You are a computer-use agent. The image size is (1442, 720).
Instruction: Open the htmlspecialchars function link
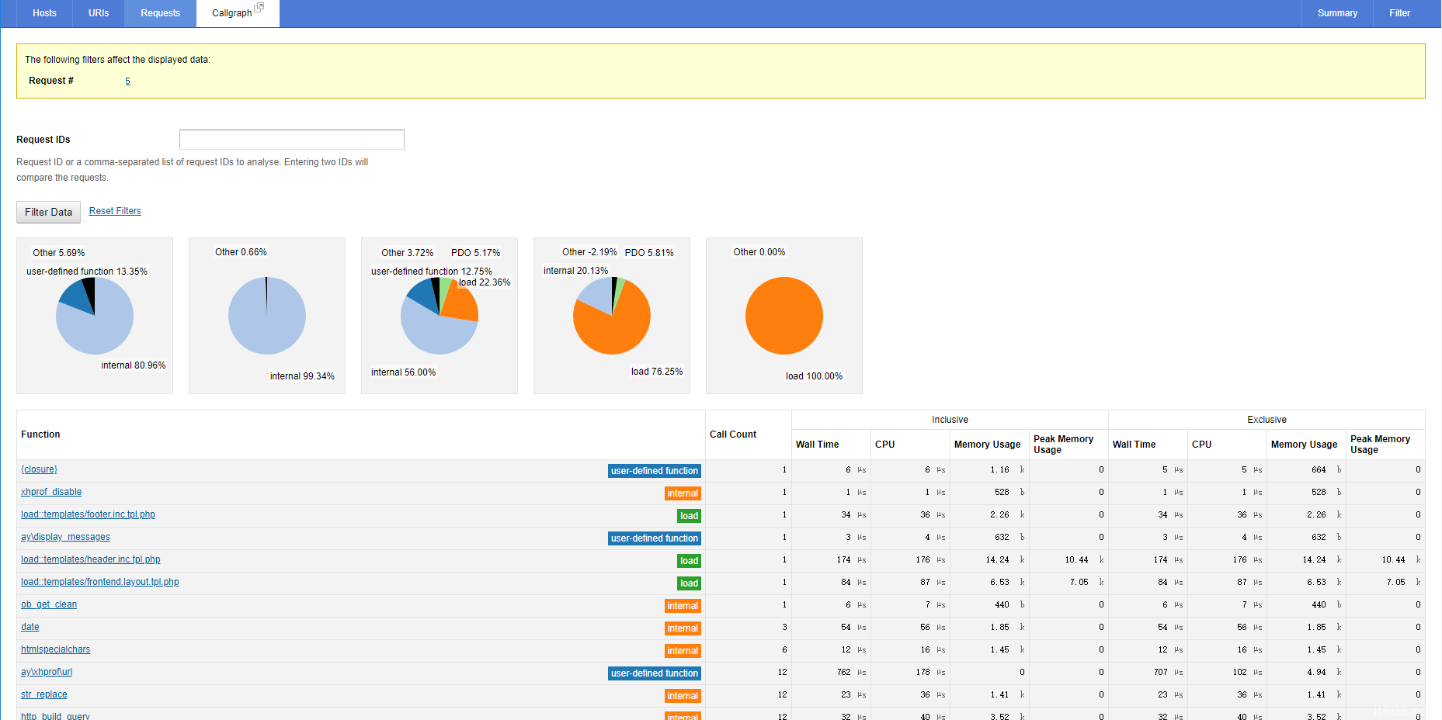55,649
